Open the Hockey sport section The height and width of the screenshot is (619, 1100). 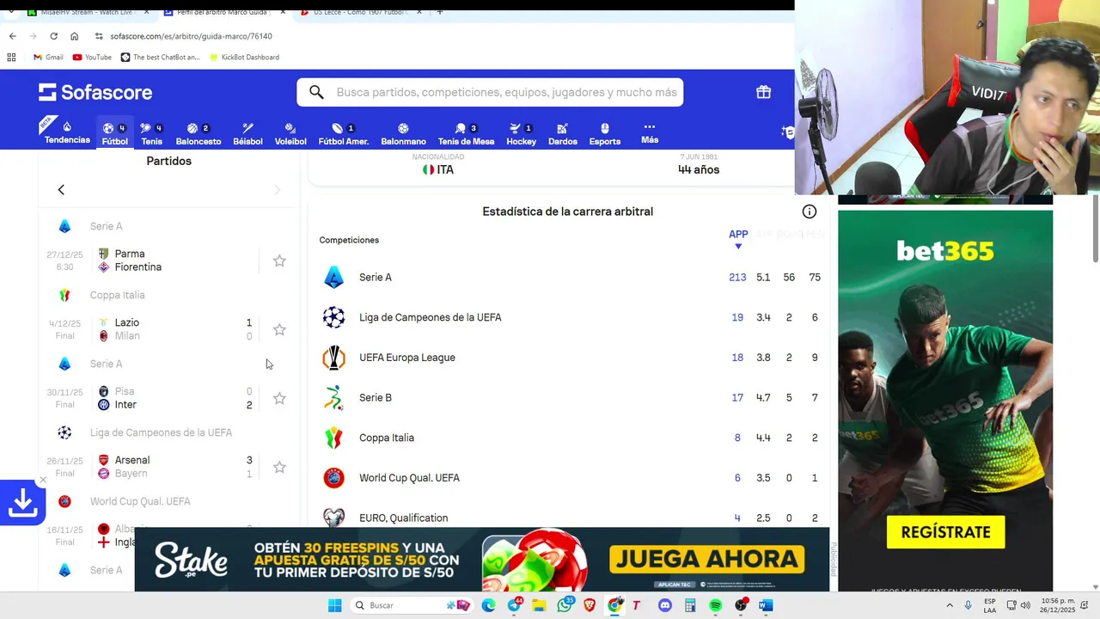[521, 133]
